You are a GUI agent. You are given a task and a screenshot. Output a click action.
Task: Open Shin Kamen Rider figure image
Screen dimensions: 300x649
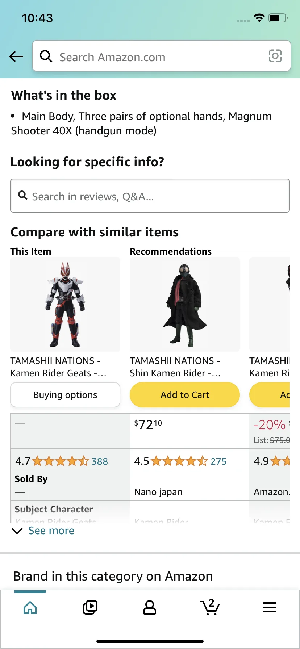click(x=185, y=305)
